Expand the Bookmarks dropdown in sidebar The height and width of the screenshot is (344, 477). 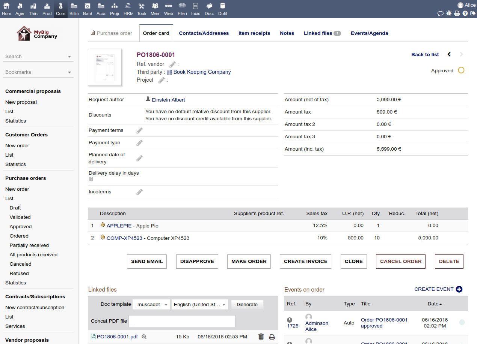tap(38, 72)
